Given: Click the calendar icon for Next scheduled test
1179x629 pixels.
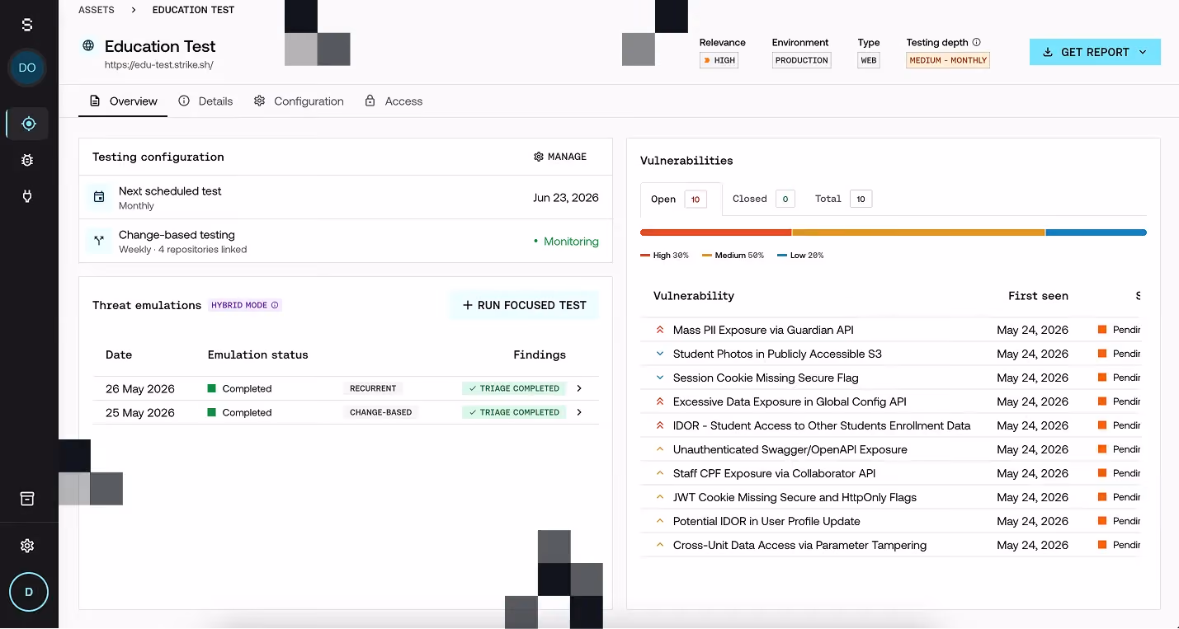Looking at the screenshot, I should [99, 197].
